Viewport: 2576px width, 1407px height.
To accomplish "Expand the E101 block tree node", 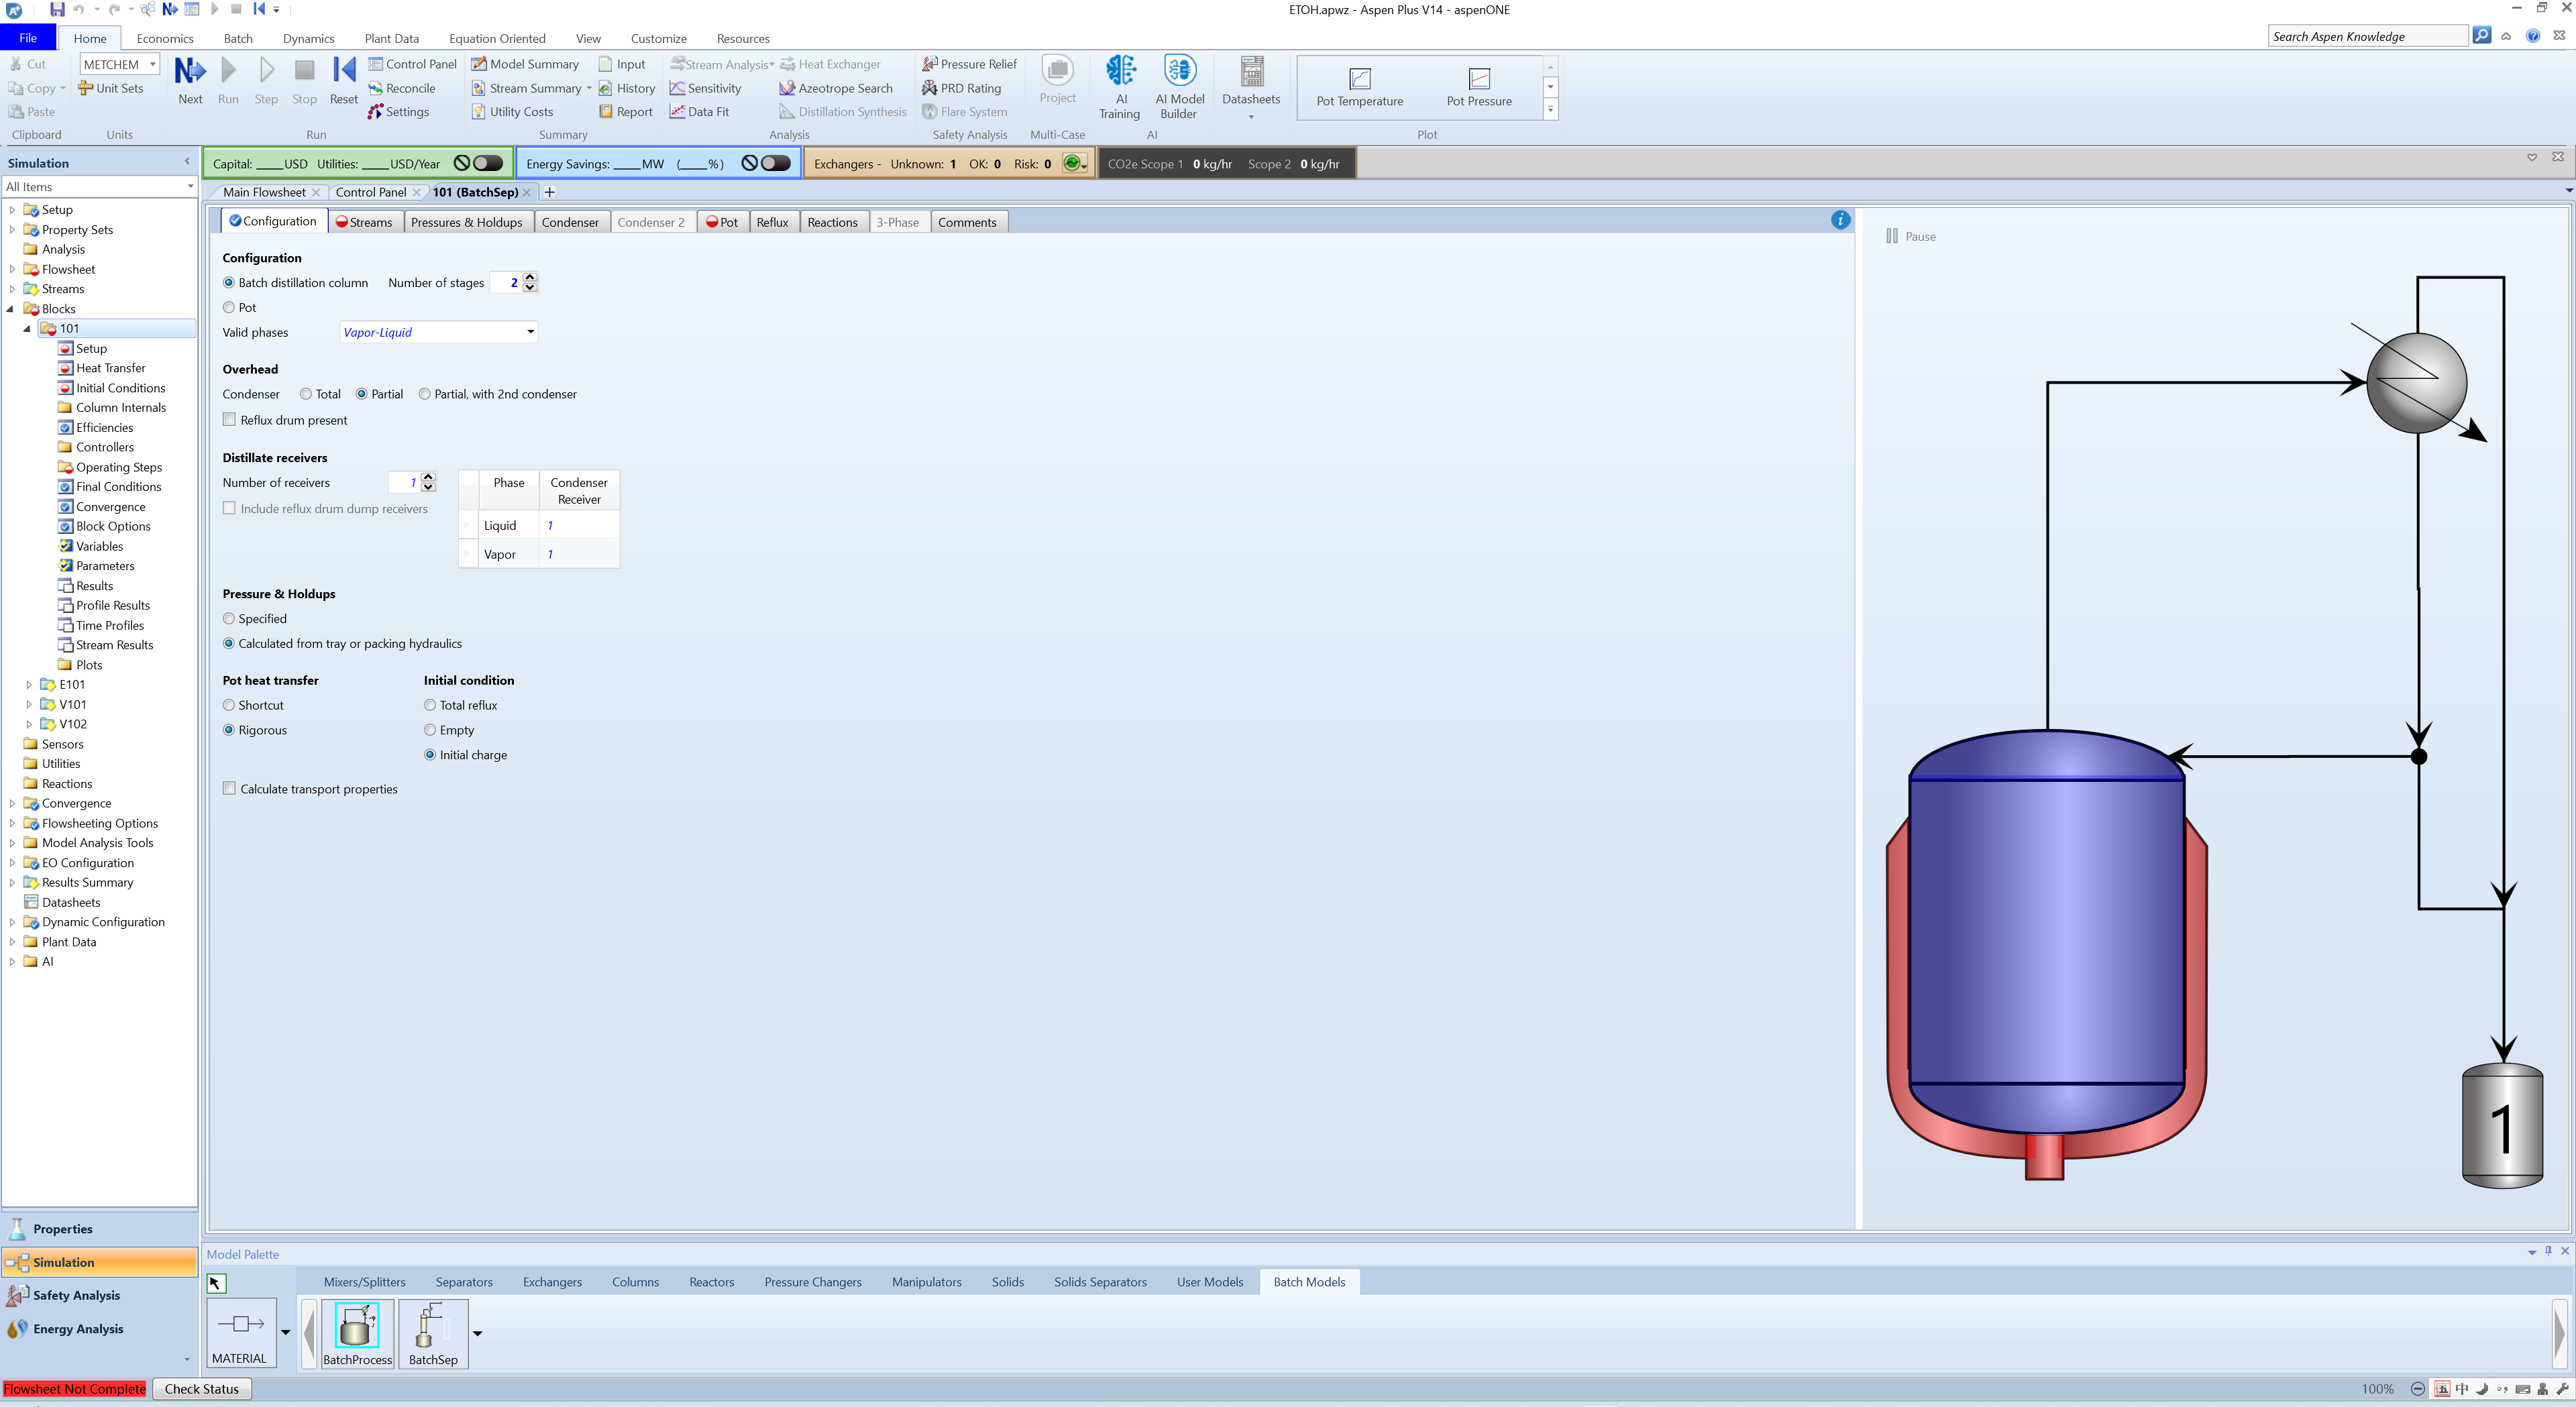I will [29, 685].
